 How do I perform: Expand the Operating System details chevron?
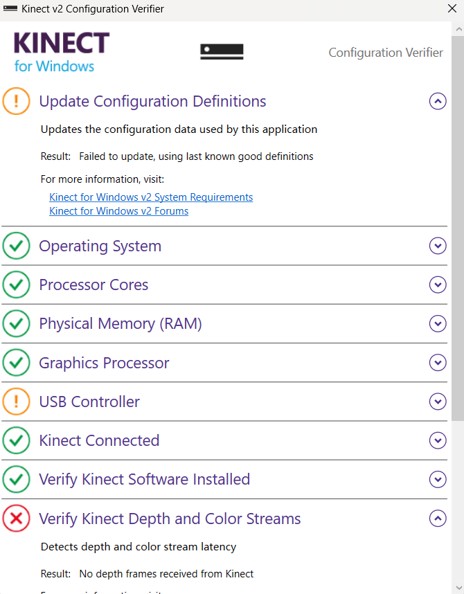click(x=437, y=246)
